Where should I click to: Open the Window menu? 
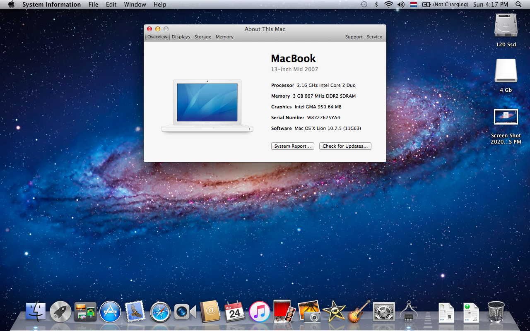(135, 5)
